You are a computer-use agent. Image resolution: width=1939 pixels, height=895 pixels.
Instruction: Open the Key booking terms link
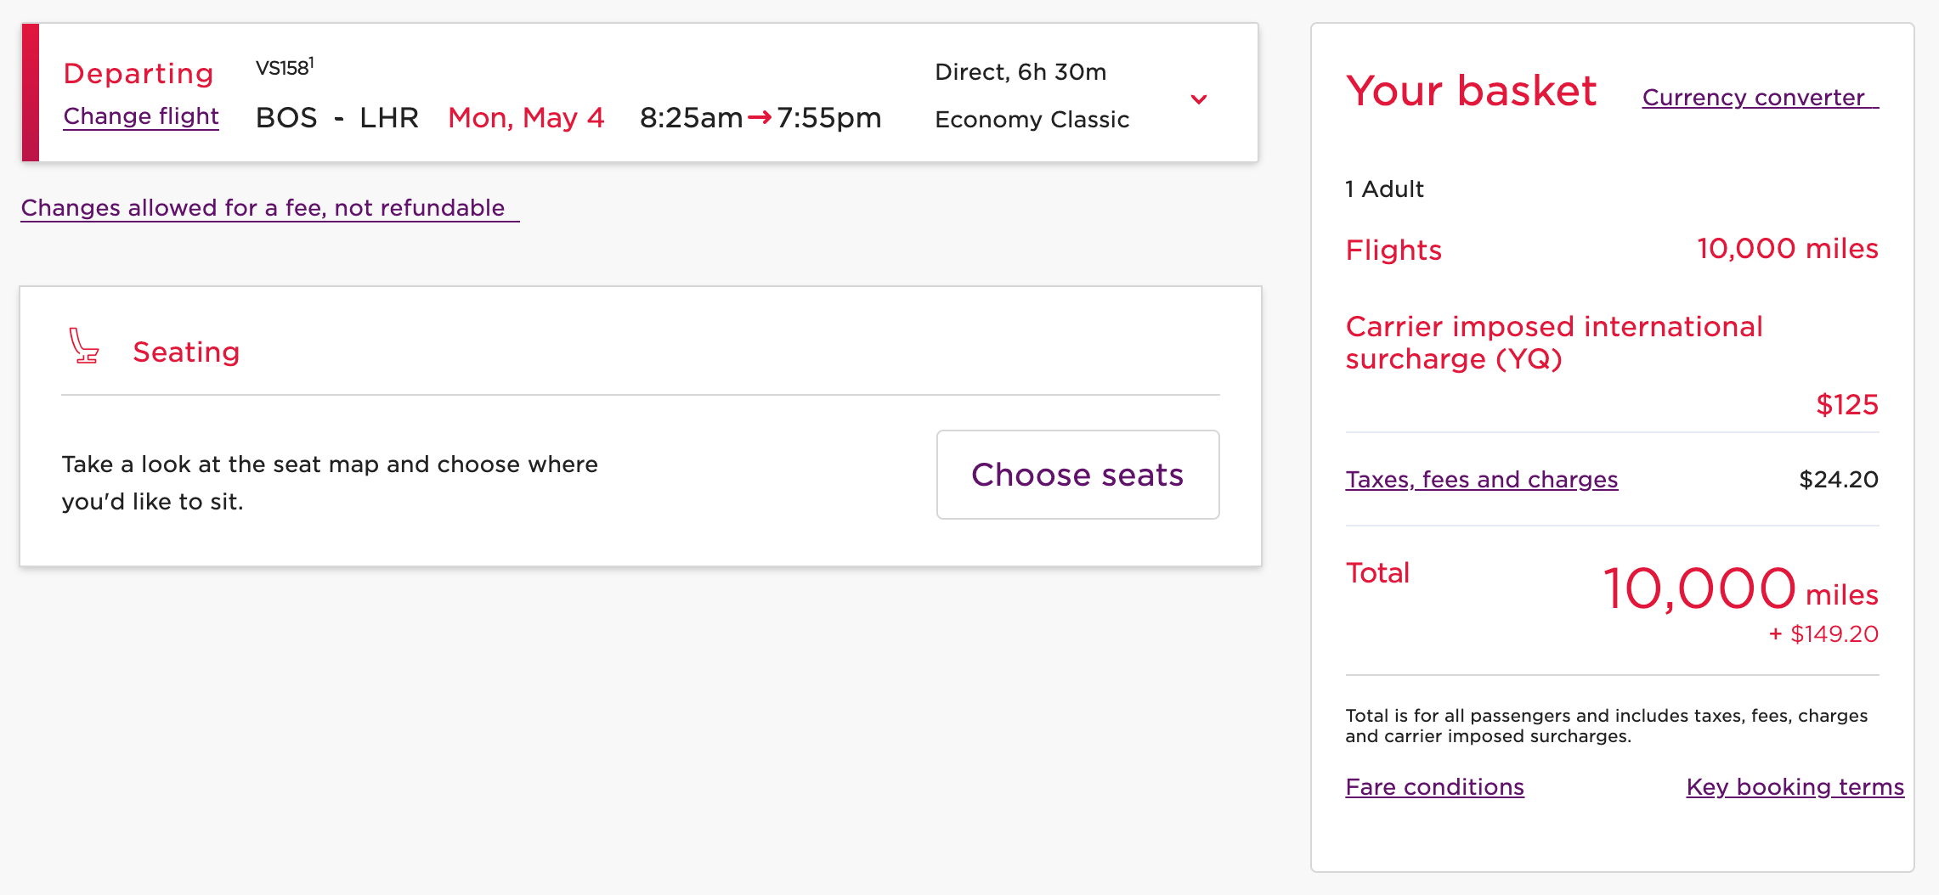tap(1795, 787)
